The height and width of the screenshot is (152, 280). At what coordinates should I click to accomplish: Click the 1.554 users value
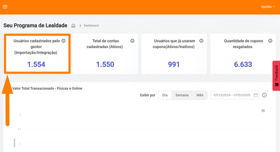36,64
